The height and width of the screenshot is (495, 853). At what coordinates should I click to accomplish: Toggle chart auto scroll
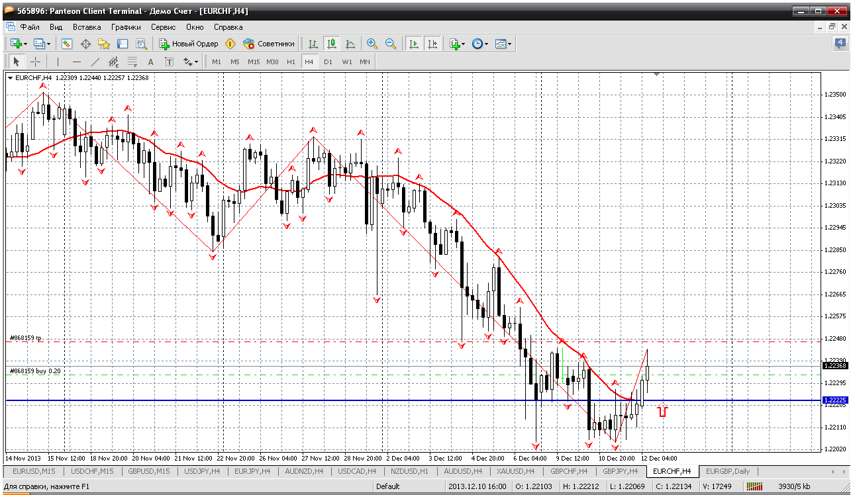tap(414, 44)
